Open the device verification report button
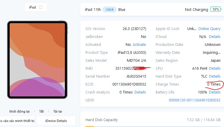This screenshot has width=224, height=127. 17,121
